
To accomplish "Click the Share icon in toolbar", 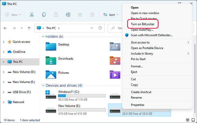I will [80, 15].
